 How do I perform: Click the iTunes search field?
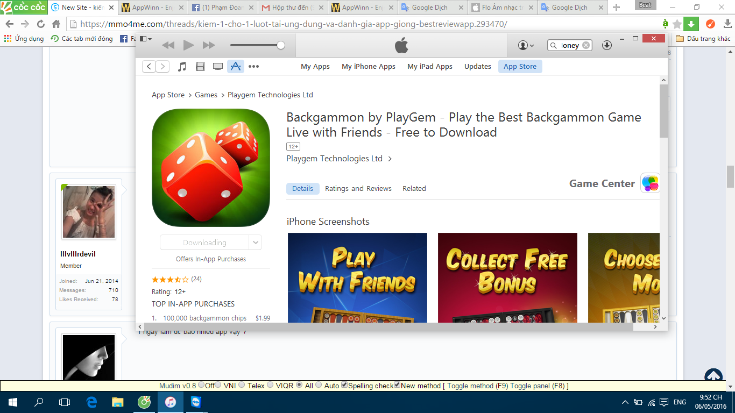click(570, 46)
